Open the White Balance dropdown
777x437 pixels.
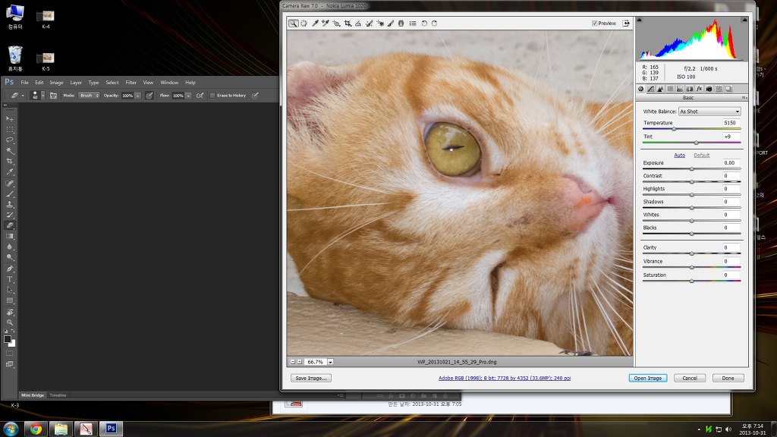[x=709, y=112]
